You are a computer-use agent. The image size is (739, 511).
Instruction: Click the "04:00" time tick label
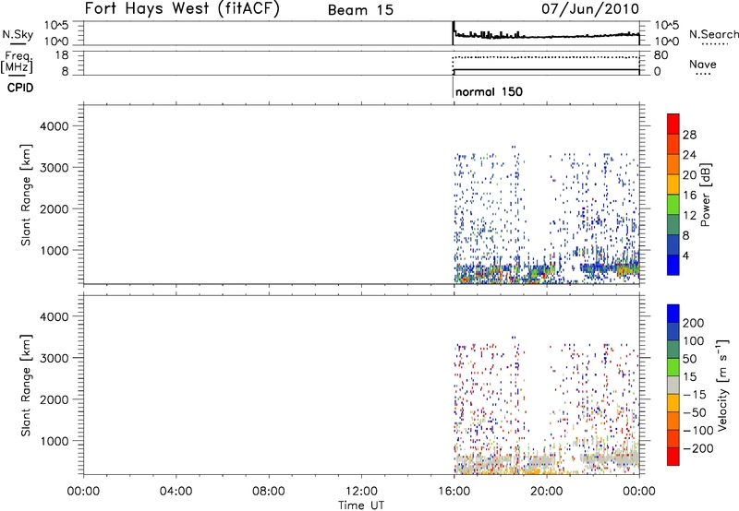click(176, 492)
